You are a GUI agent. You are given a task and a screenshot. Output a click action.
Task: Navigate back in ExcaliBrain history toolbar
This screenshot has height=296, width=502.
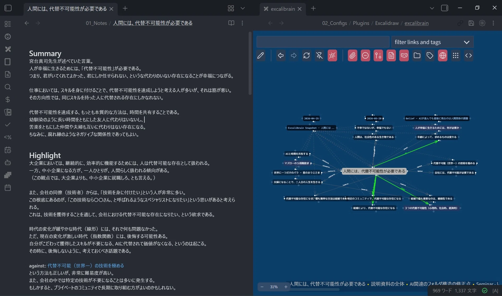pyautogui.click(x=281, y=56)
